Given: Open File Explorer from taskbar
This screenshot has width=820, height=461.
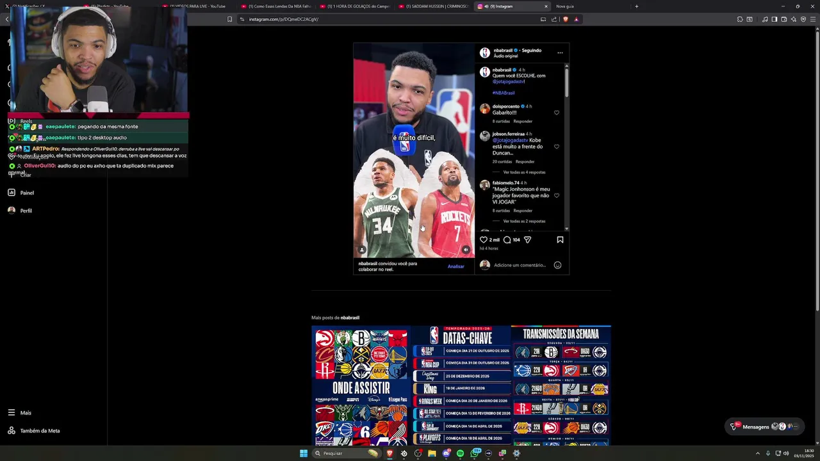Looking at the screenshot, I should click(x=432, y=453).
